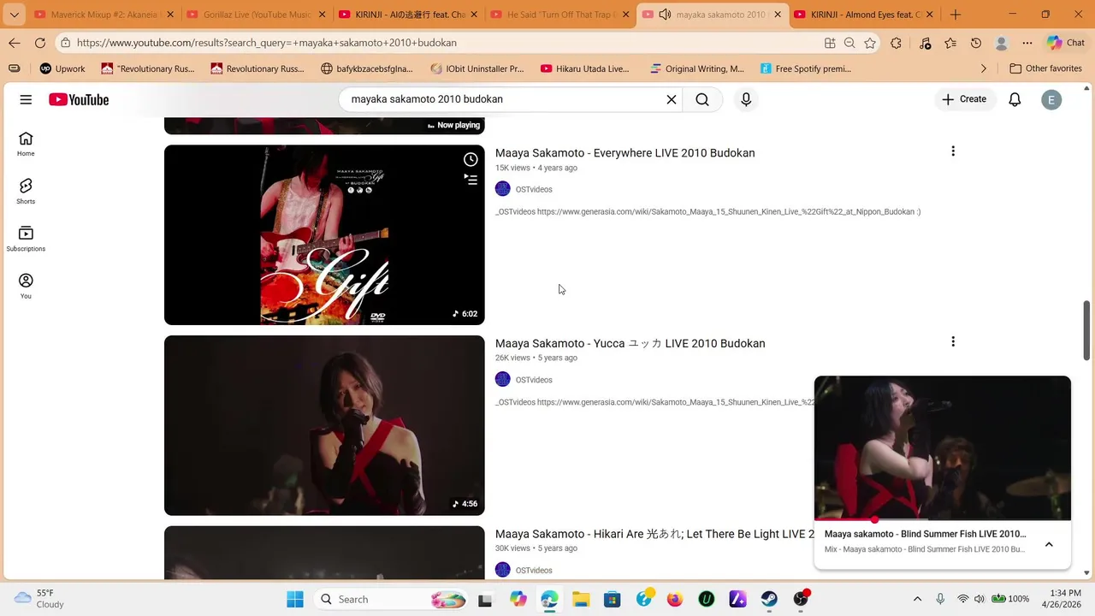1095x616 pixels.
Task: Play the Yucca video thumbnail
Action: click(324, 425)
